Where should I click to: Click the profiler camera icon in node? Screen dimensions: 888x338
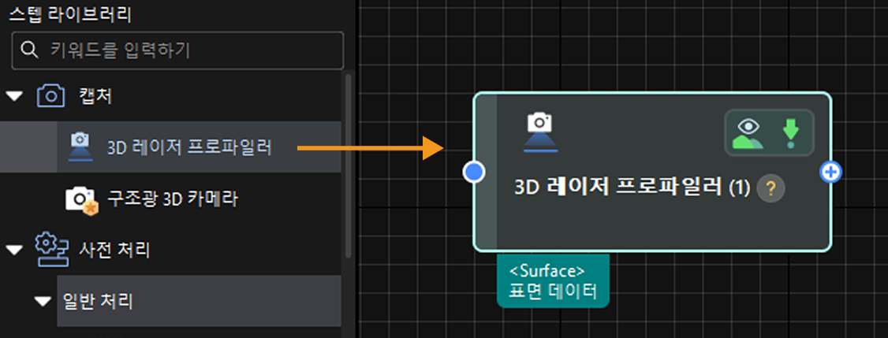tap(539, 133)
